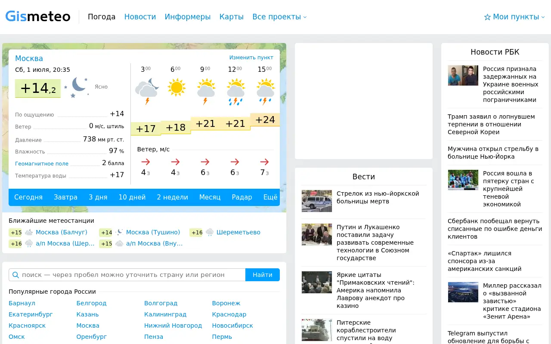The height and width of the screenshot is (344, 551).
Task: Open the «Спартак» sponsor news headline
Action: (485, 261)
